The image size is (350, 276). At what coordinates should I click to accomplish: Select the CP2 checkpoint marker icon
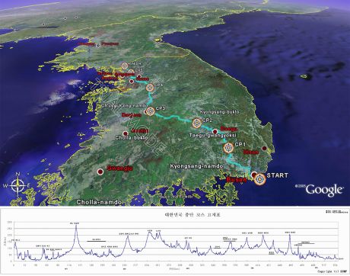(196, 123)
